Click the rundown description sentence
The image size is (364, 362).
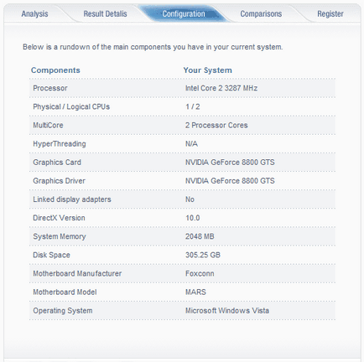pyautogui.click(x=153, y=47)
